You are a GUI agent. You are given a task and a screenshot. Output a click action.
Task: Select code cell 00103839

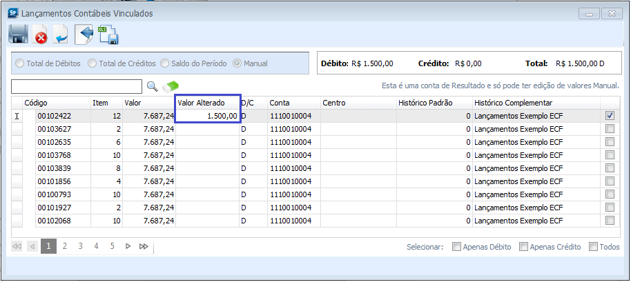click(x=63, y=168)
